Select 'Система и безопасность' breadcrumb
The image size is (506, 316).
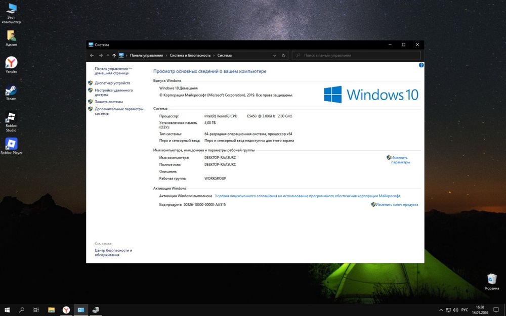tap(190, 56)
